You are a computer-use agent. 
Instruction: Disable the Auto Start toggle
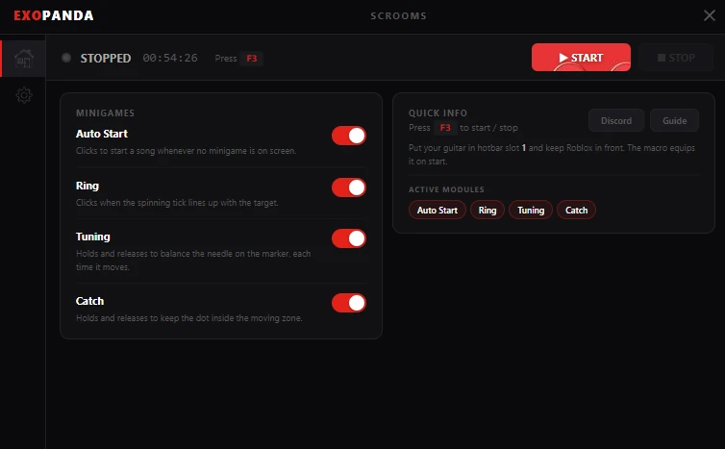click(x=349, y=136)
